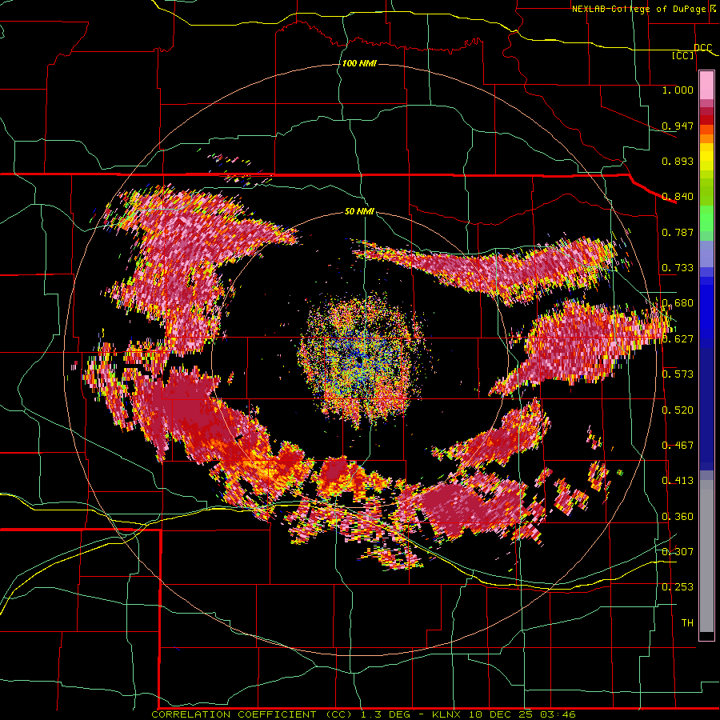Click the Correlation Coefficient caption at the bottom
720x720 pixels.
coord(363,714)
